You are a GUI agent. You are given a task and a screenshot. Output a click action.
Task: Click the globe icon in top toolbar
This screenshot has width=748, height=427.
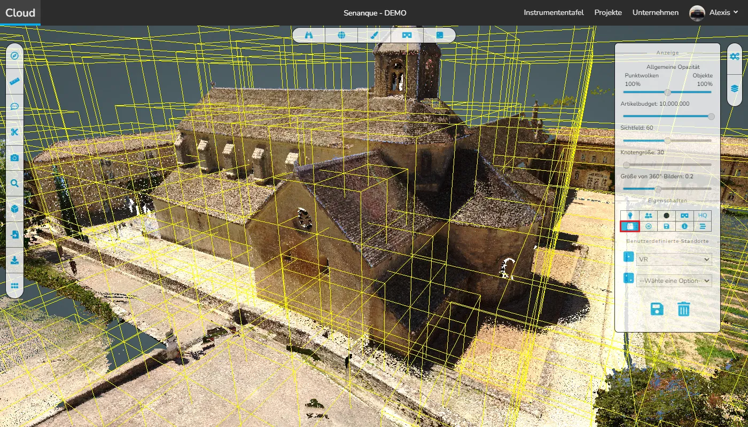coord(341,35)
